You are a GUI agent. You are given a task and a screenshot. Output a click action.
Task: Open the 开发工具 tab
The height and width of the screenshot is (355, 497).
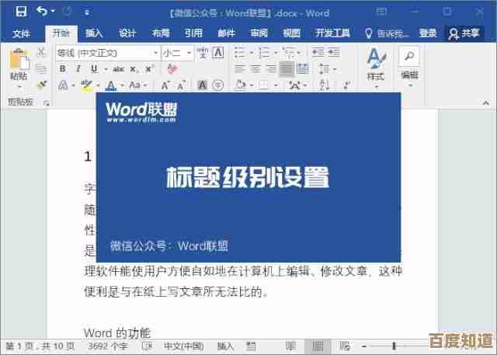pos(332,33)
